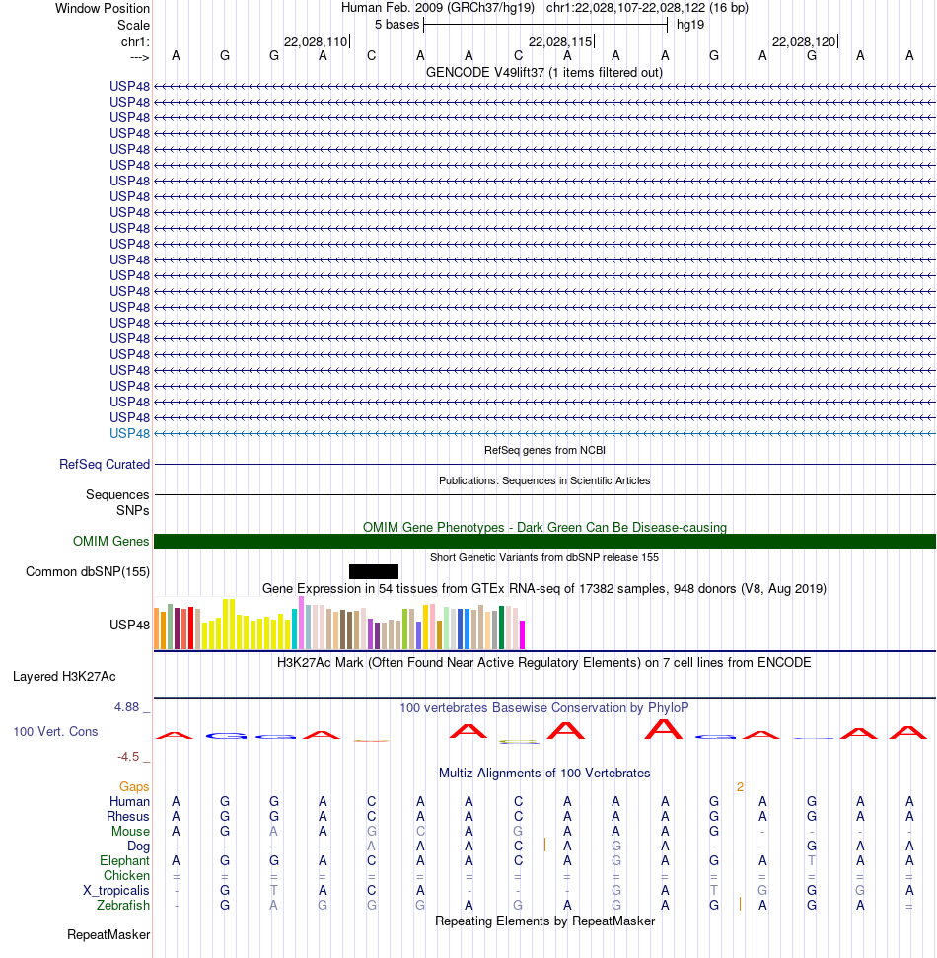Click the 100 Vert. Cons label

coord(55,732)
